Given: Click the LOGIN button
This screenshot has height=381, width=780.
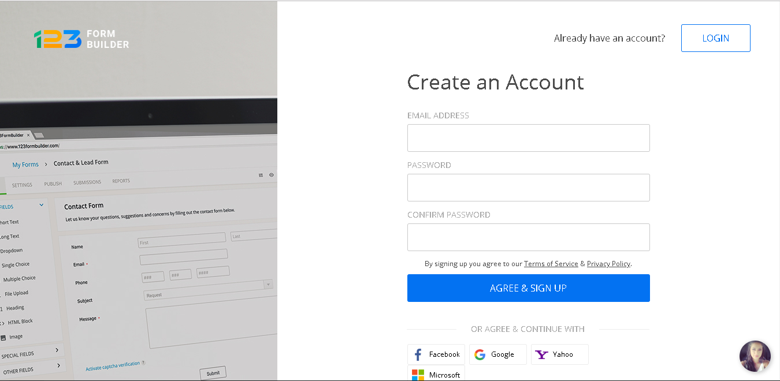Looking at the screenshot, I should tap(715, 38).
